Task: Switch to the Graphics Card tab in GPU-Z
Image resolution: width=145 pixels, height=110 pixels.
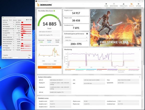Action: [5, 20]
